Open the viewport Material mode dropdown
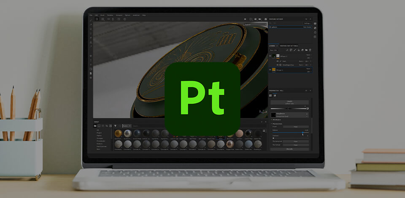This screenshot has width=405, height=198. [x=256, y=24]
